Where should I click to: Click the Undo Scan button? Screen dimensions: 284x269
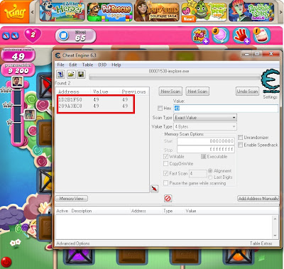point(247,92)
